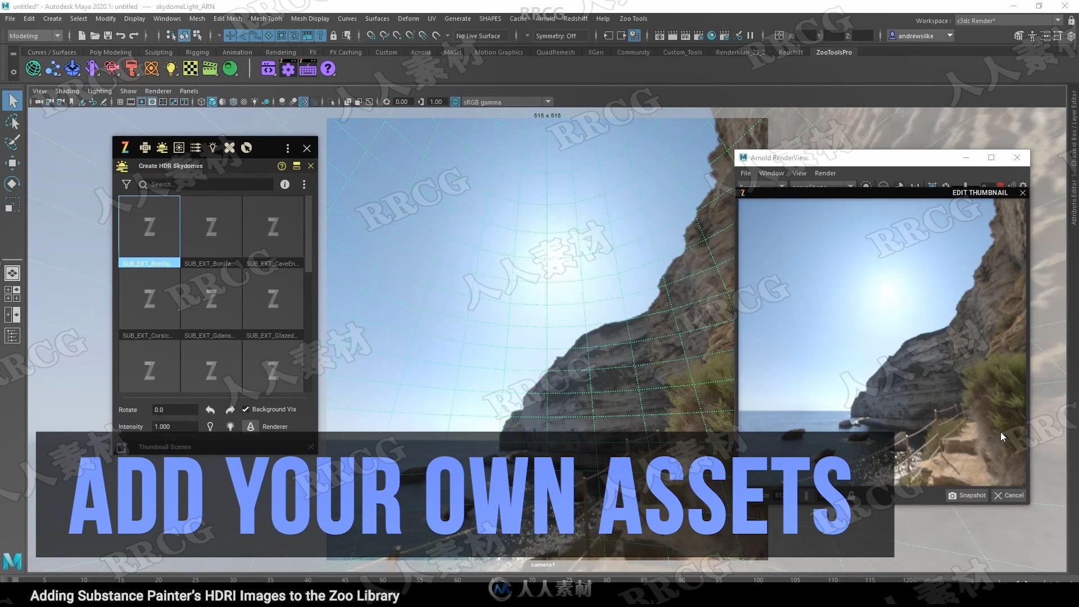Toggle the viewport grid display button
Viewport: 1079px width, 607px height.
(120, 102)
